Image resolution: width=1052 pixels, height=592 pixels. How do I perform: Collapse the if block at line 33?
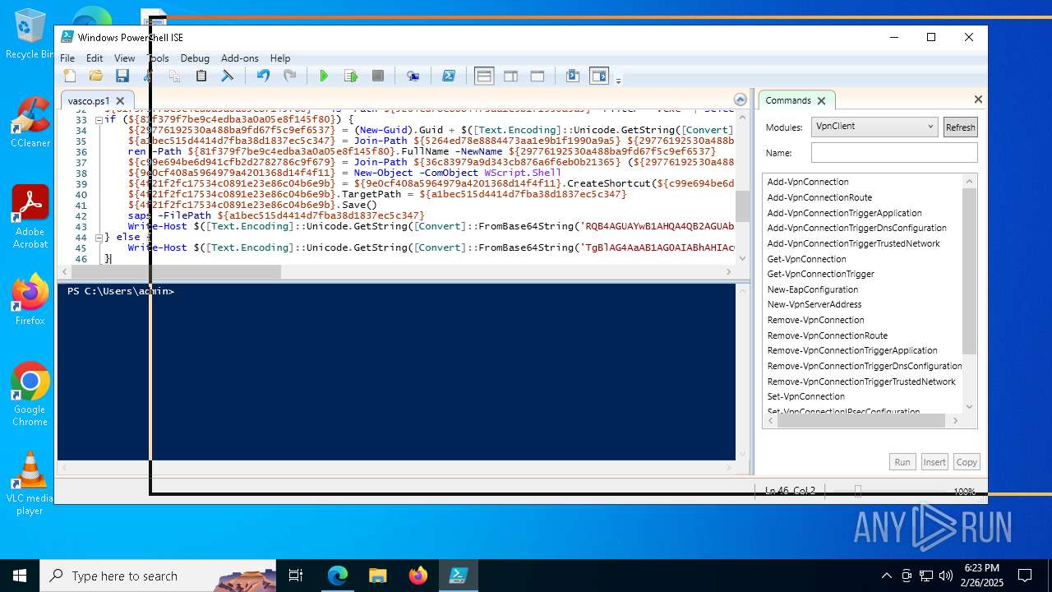click(99, 119)
